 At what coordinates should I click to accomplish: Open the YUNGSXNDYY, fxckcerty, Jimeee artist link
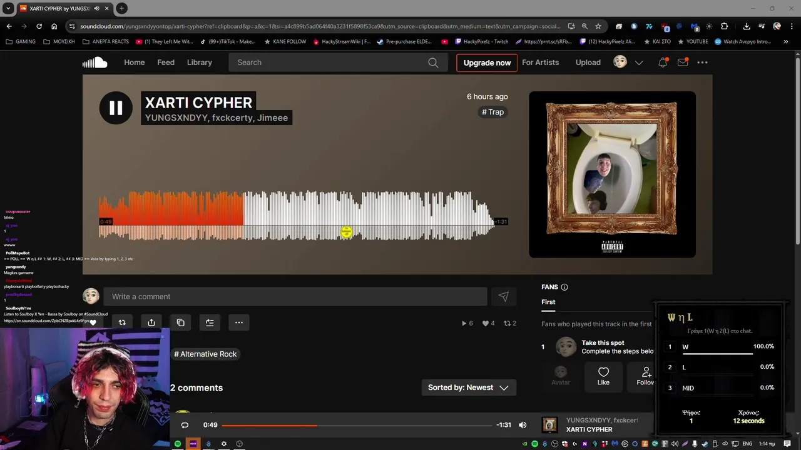click(x=217, y=117)
